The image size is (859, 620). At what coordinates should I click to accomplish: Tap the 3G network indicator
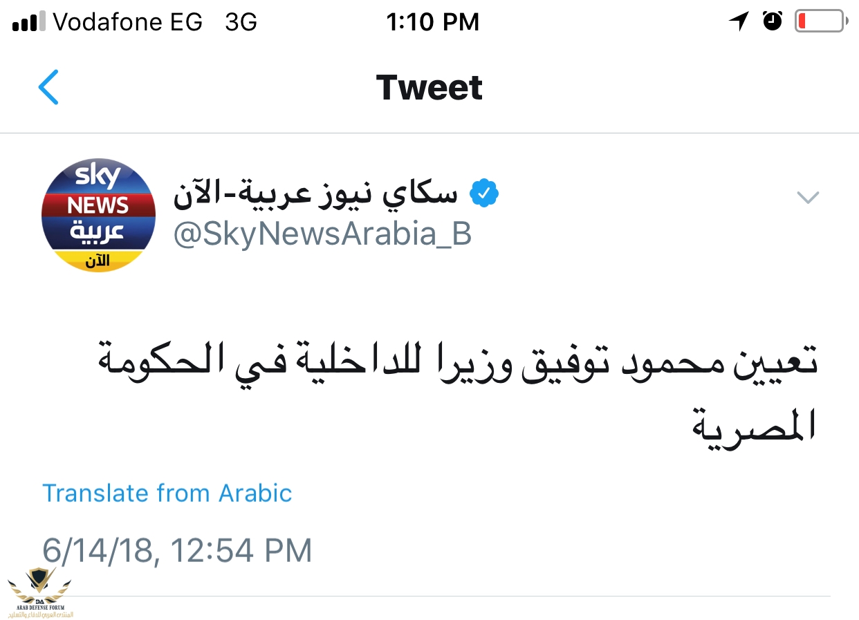[x=241, y=22]
